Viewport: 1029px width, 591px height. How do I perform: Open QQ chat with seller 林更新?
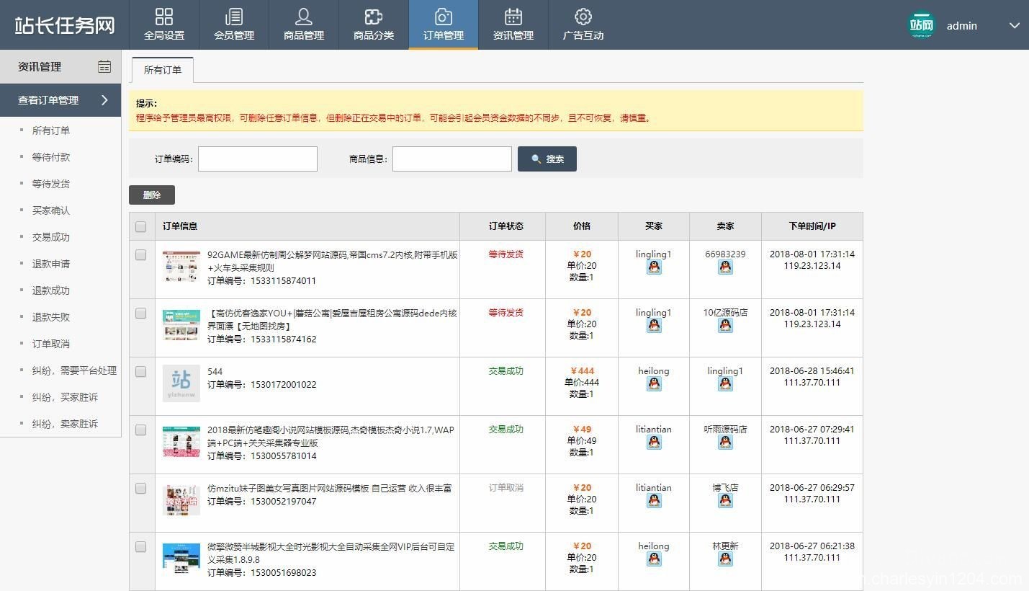pos(725,559)
